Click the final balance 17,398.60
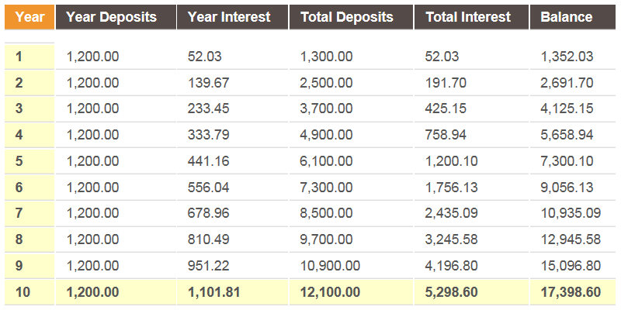The height and width of the screenshot is (310, 621). [571, 292]
